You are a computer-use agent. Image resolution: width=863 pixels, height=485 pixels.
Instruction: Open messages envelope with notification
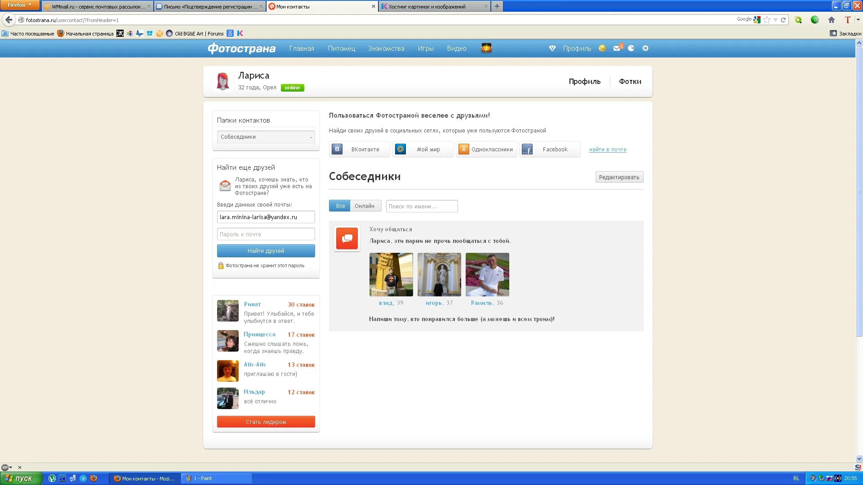pos(618,48)
